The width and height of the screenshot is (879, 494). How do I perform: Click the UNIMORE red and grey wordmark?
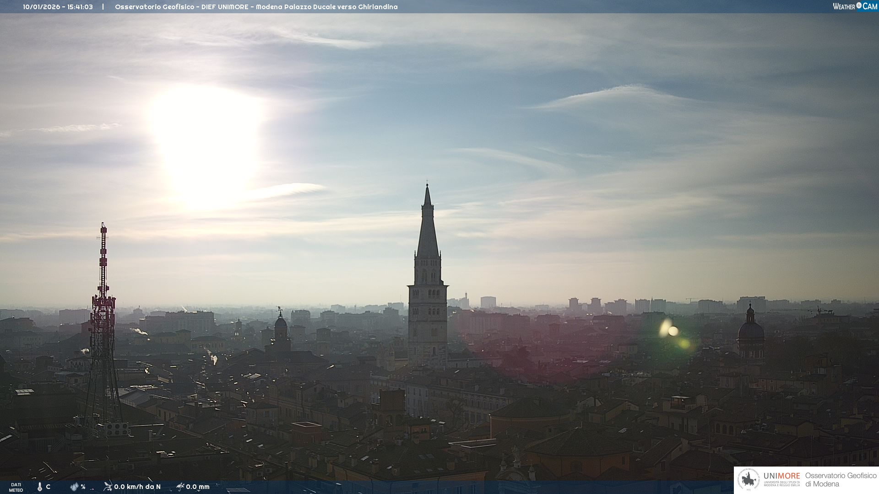[781, 476]
